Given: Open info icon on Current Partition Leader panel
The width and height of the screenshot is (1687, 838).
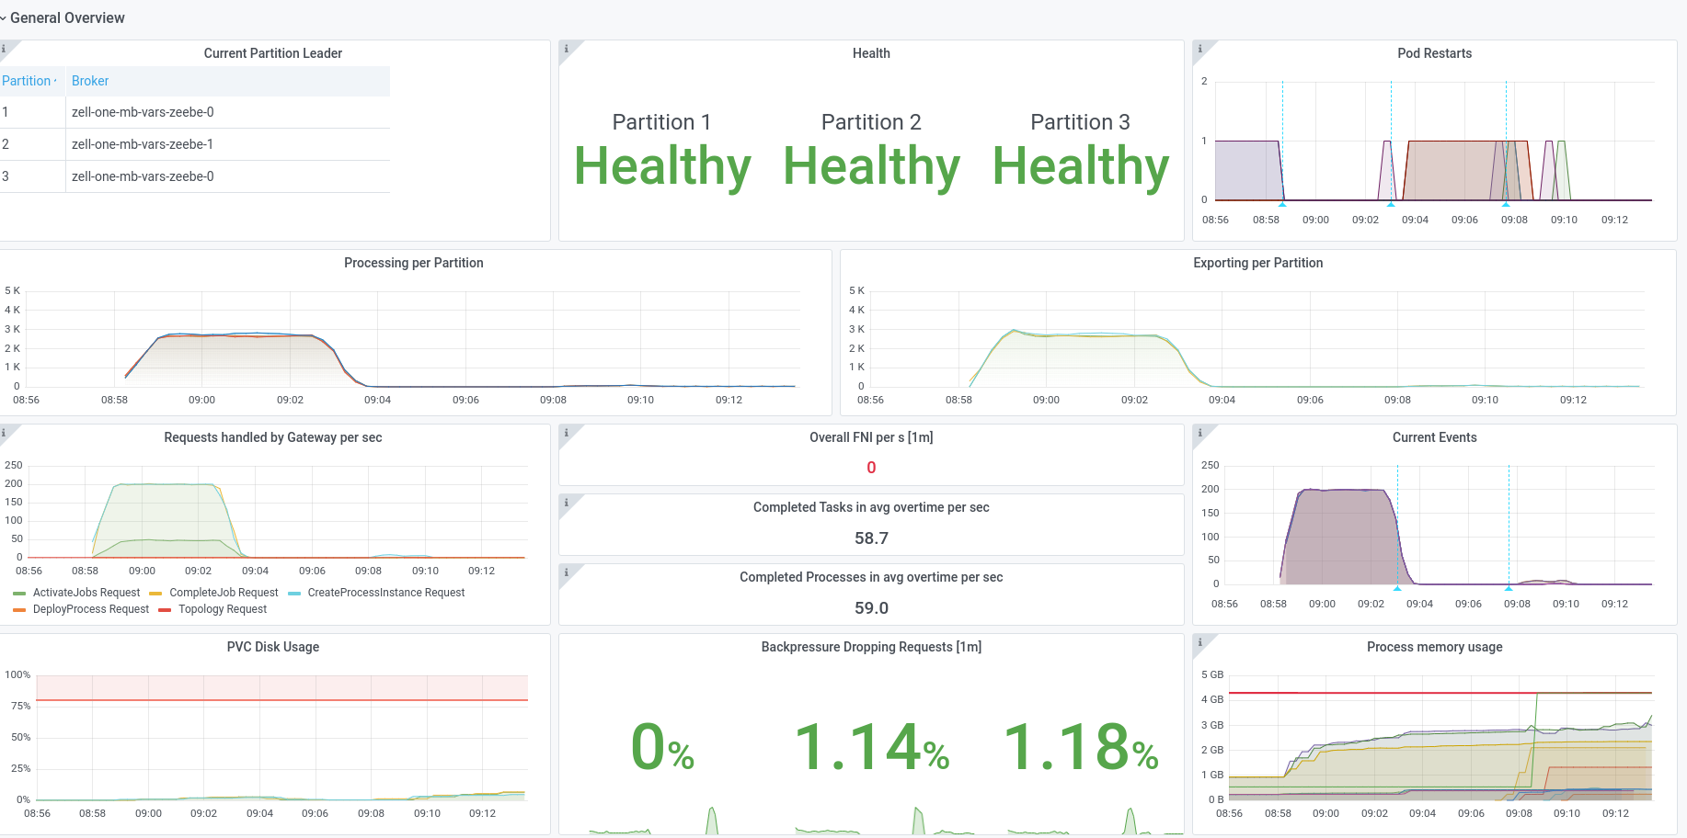Looking at the screenshot, I should click(x=4, y=48).
